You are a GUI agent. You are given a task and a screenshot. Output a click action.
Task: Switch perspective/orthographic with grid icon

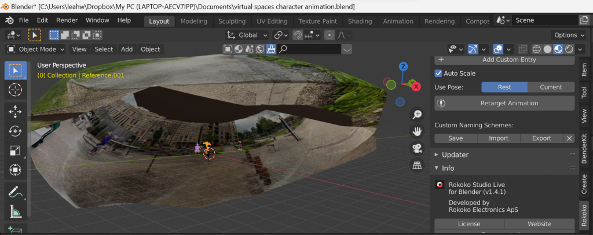coord(417,165)
